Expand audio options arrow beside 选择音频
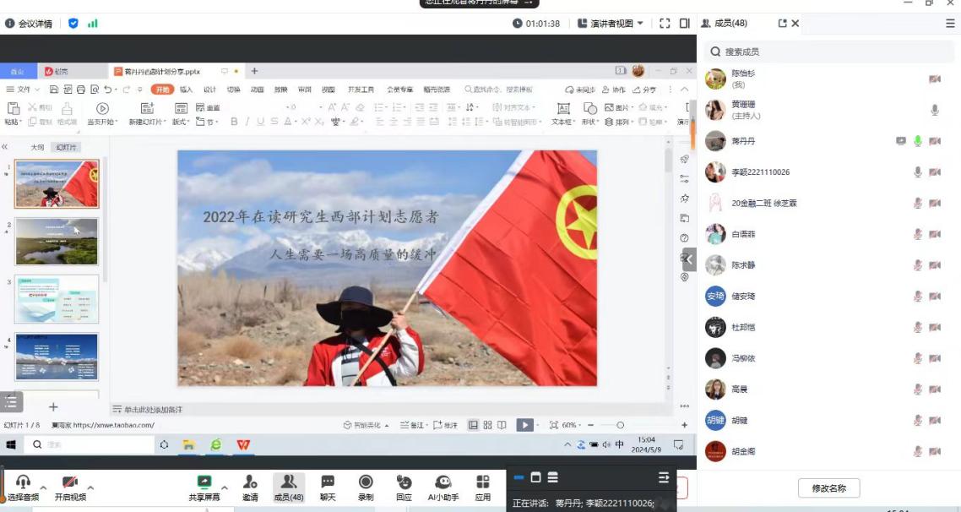This screenshot has width=961, height=512. [43, 487]
